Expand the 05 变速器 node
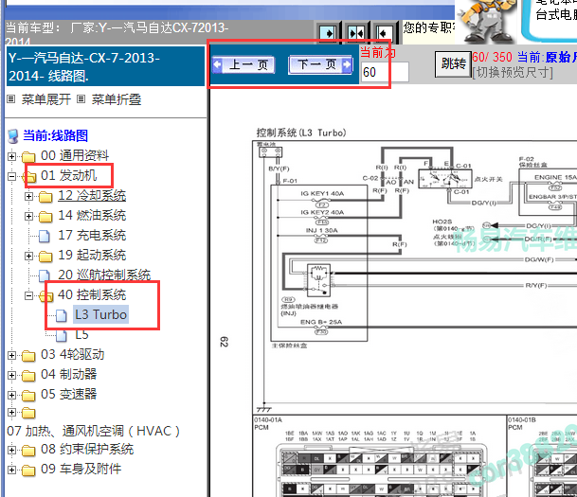 [11, 395]
